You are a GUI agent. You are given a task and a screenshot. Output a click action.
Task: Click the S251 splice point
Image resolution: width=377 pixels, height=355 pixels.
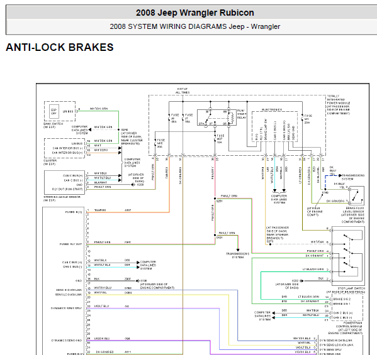coord(215,199)
